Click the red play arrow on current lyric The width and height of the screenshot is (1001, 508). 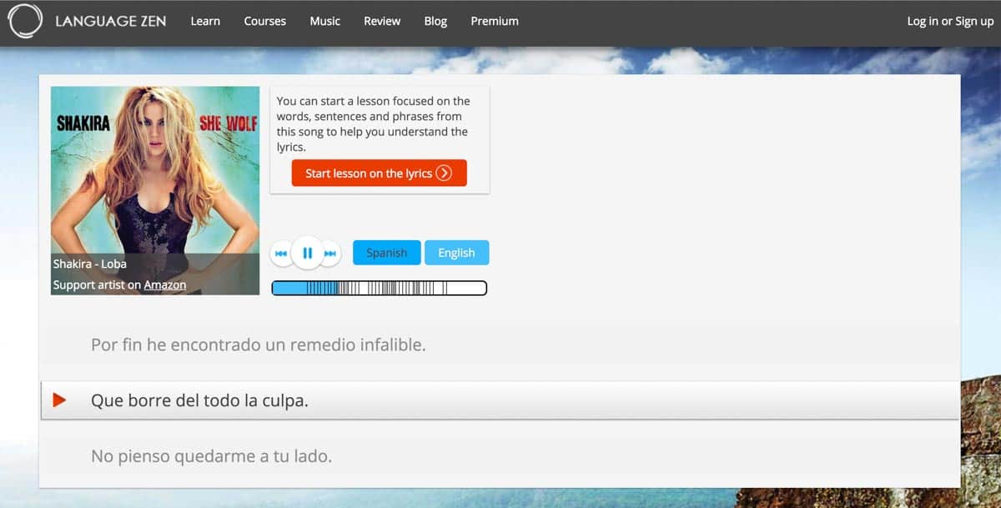[x=59, y=400]
